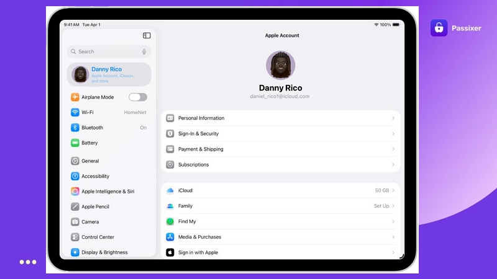The height and width of the screenshot is (279, 497).
Task: Click the iCloud cloud icon
Action: pyautogui.click(x=170, y=190)
